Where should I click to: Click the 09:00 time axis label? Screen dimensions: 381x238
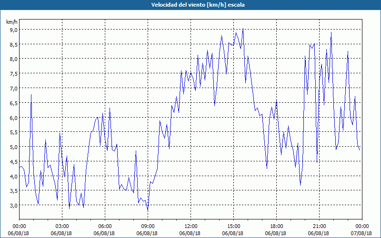coord(148,227)
